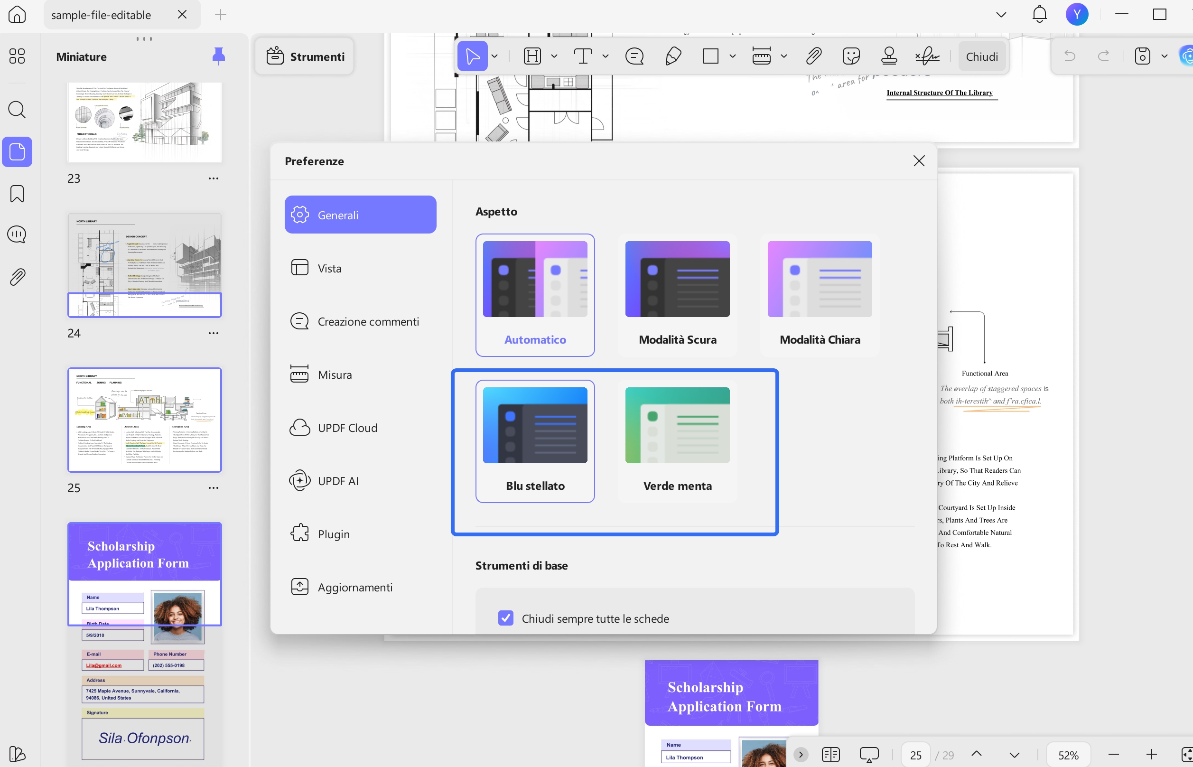Open the tab list chevron in title bar
This screenshot has height=767, width=1193.
tap(1001, 14)
